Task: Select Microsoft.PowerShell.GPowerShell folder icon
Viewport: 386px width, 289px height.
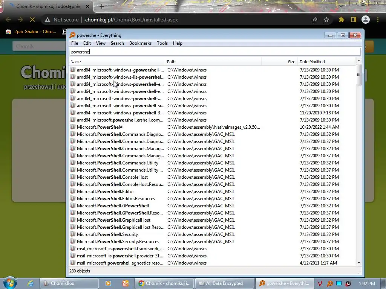Action: coord(73,205)
